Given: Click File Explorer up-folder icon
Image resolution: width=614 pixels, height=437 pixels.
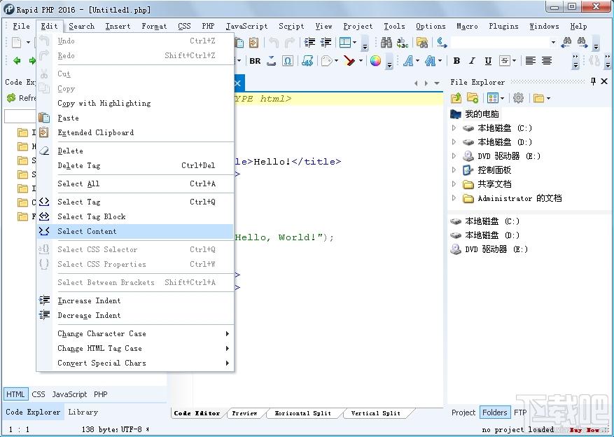Looking at the screenshot, I should click(456, 98).
